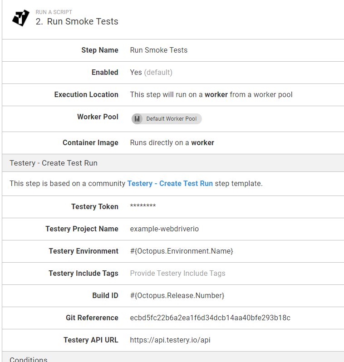Image resolution: width=344 pixels, height=362 pixels.
Task: Click the masked Testery Token value
Action: [x=143, y=205]
